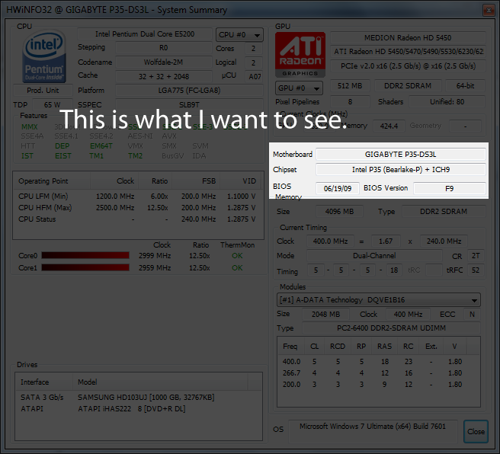This screenshot has height=454, width=500.
Task: Select the BIOS Version field F9
Action: [x=449, y=188]
